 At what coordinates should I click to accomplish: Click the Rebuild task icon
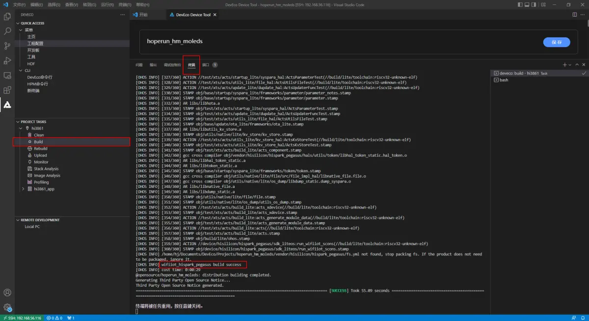30,148
